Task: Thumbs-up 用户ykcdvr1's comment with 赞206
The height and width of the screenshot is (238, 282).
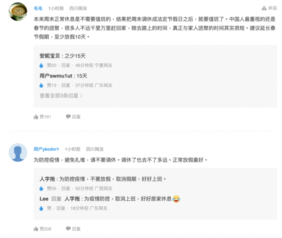Action: (42, 229)
